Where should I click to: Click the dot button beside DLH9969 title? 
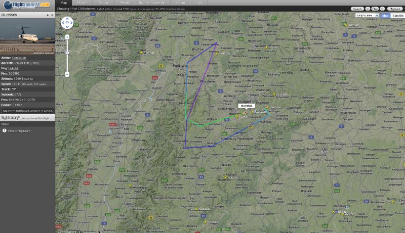[x=48, y=15]
